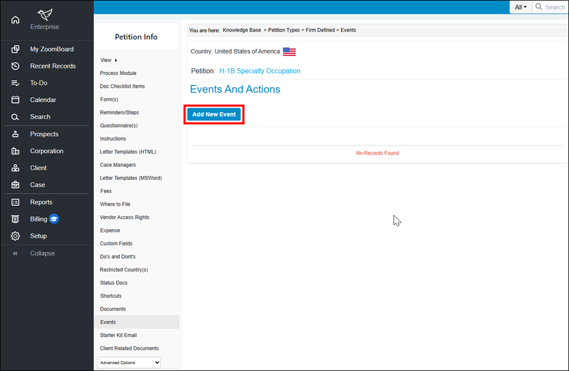This screenshot has width=569, height=371.
Task: Click the Calendar icon in sidebar
Action: coord(16,100)
